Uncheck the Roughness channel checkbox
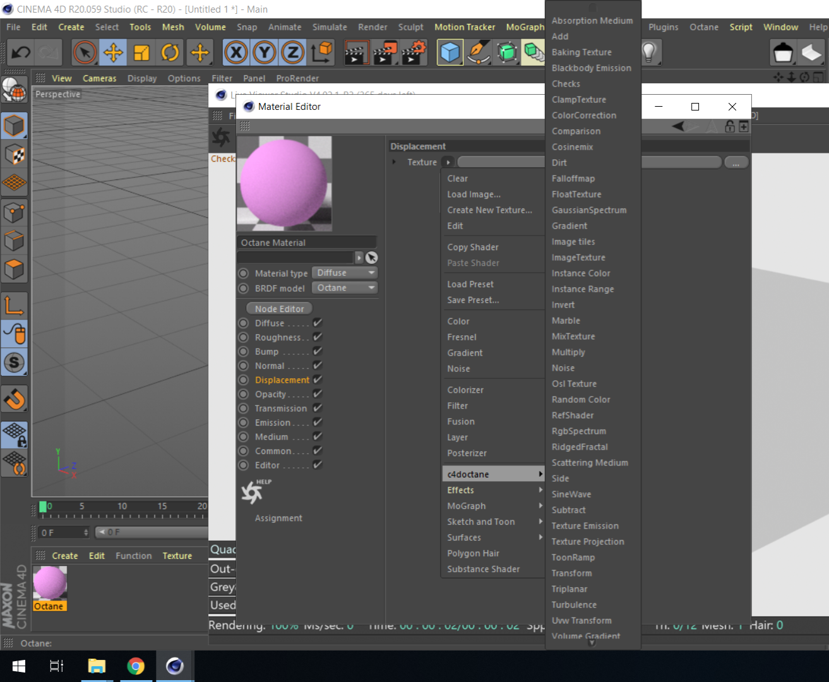829x682 pixels. [x=318, y=337]
